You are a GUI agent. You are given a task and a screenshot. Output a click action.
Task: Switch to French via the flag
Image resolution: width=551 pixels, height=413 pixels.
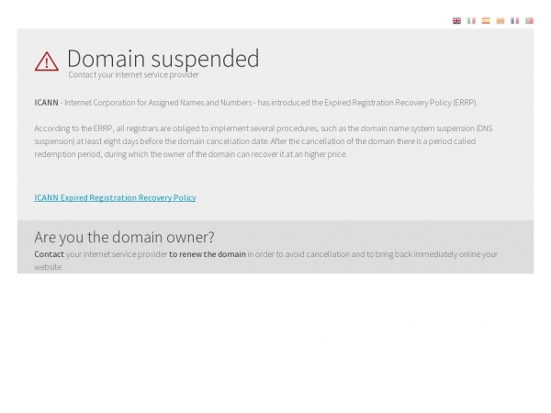point(515,21)
